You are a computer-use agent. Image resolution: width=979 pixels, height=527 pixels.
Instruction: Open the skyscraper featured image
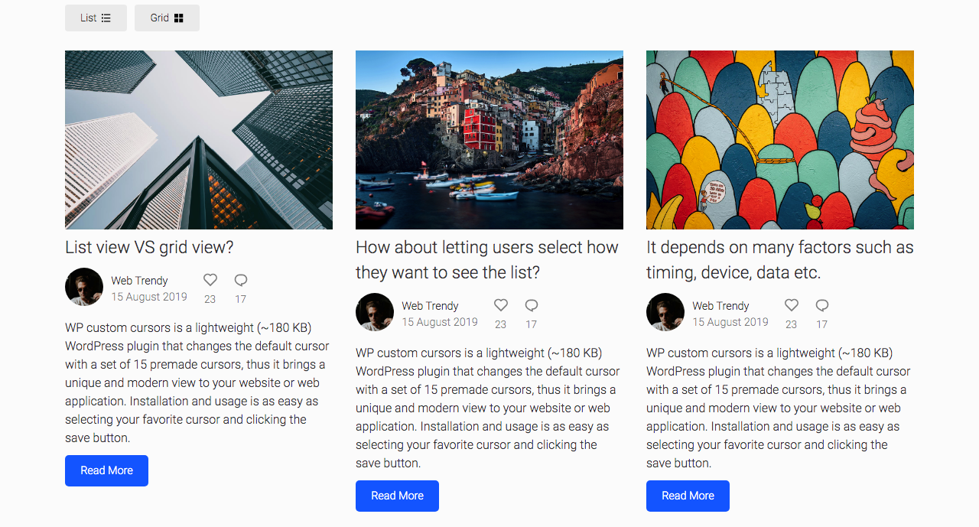coord(198,139)
